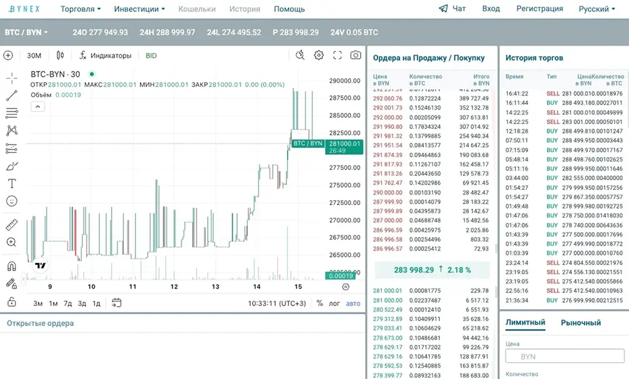Set chart range to 3м

tap(37, 304)
